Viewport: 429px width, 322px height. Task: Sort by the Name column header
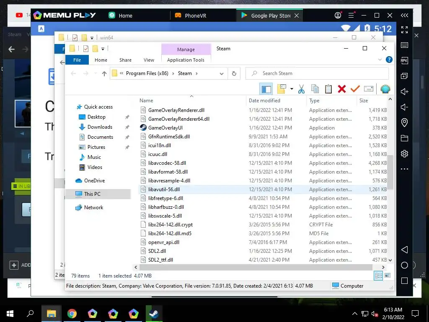coord(191,101)
